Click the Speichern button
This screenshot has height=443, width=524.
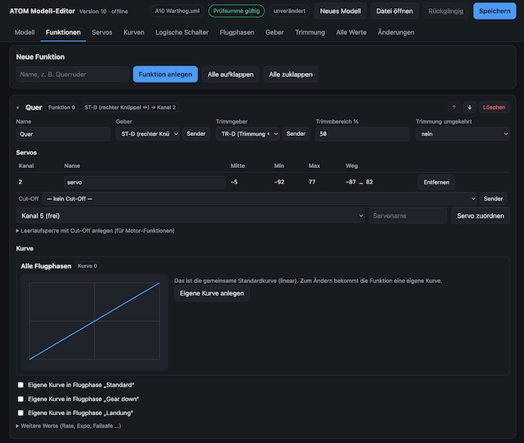coord(495,11)
